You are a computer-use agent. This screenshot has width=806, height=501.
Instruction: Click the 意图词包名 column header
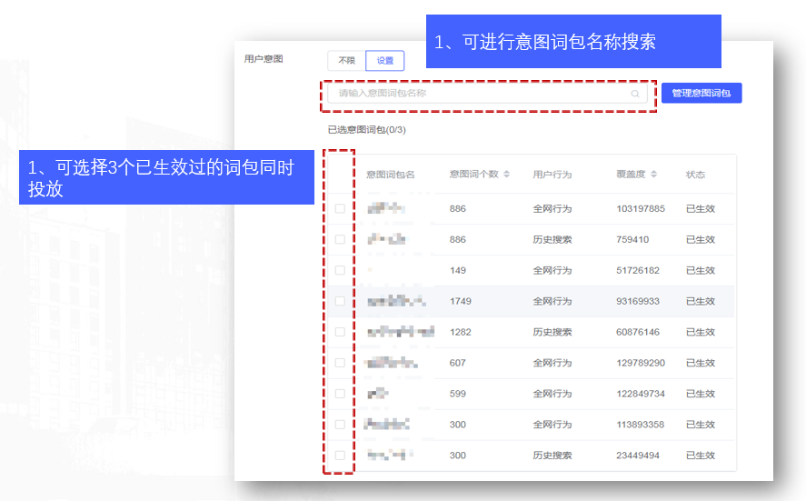(x=391, y=175)
